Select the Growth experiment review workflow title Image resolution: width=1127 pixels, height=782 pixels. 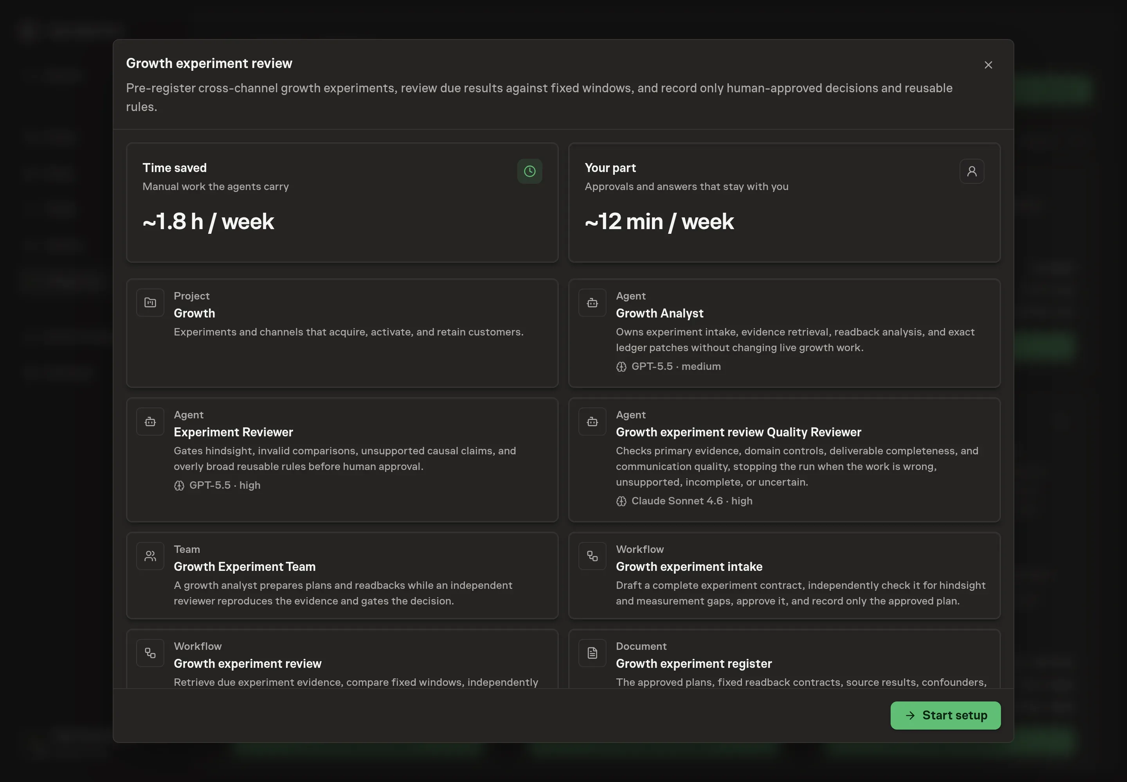point(247,664)
